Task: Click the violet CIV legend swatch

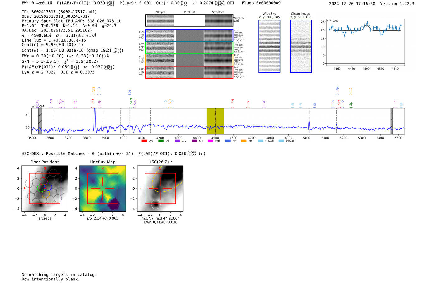Action: coord(178,141)
